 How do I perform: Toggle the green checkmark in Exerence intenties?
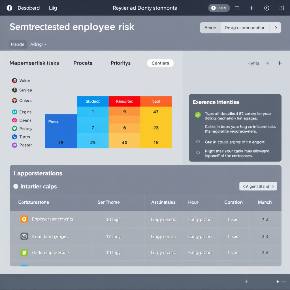pos(198,115)
